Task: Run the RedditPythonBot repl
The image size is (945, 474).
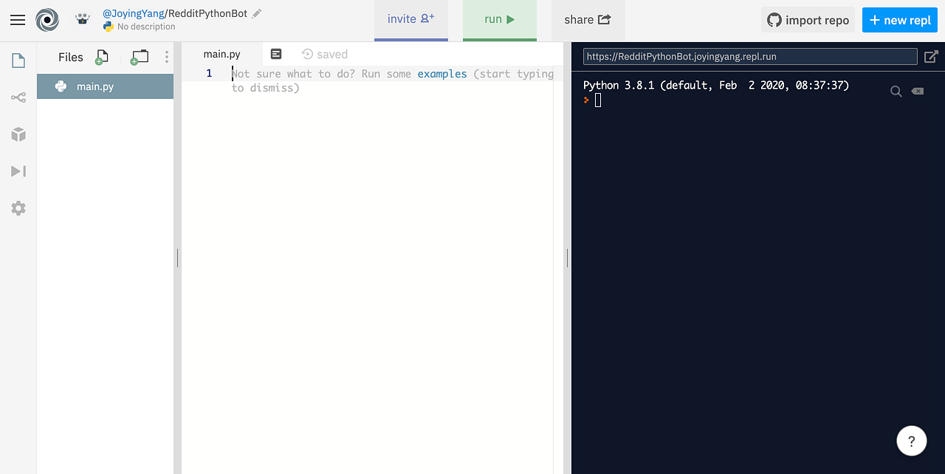Action: click(499, 19)
